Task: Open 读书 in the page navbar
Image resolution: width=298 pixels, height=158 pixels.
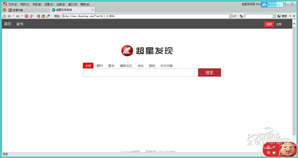Action: (x=20, y=24)
